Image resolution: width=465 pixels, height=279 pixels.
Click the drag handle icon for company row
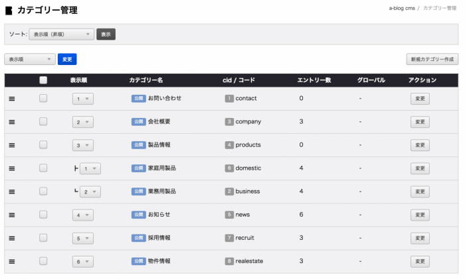tap(12, 122)
